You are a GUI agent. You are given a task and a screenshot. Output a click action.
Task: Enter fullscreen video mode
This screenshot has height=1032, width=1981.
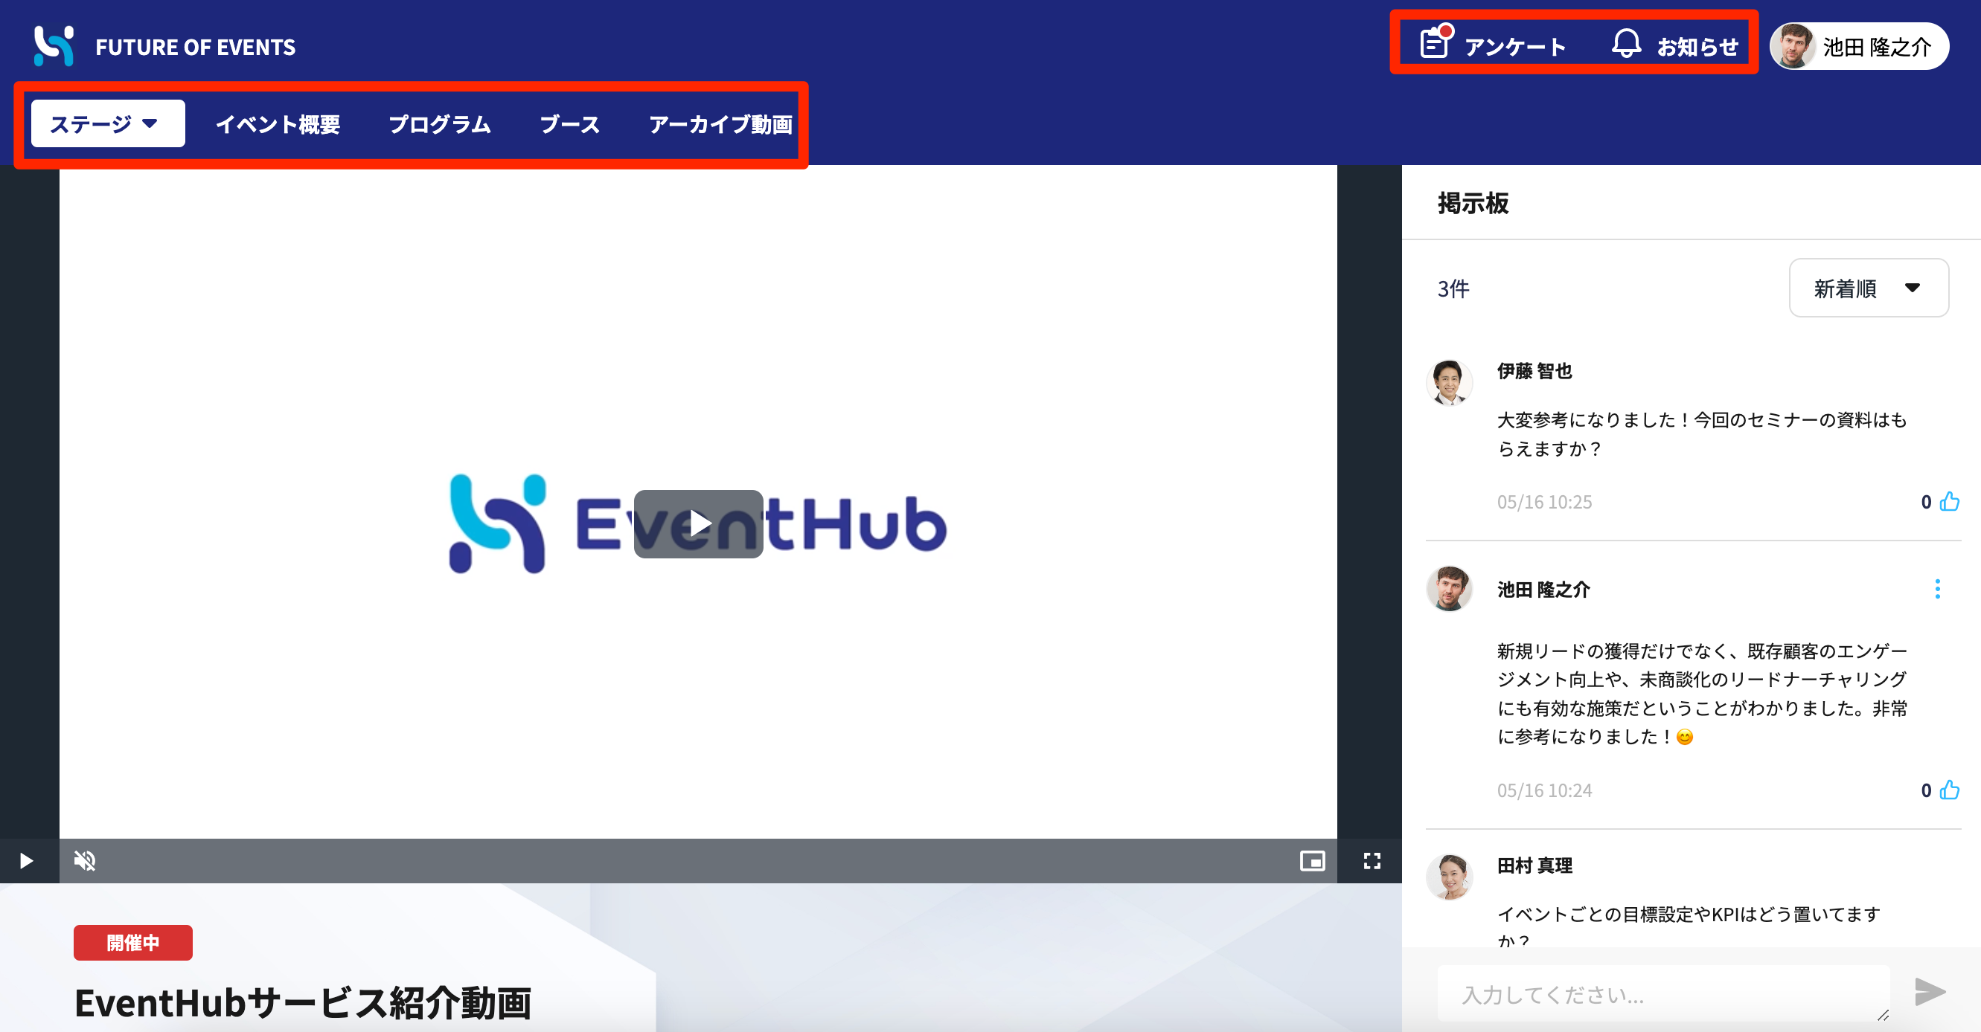pyautogui.click(x=1372, y=861)
